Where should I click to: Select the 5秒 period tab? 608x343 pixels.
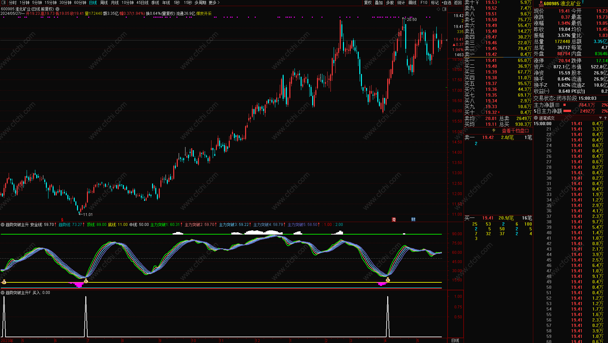[x=177, y=3]
